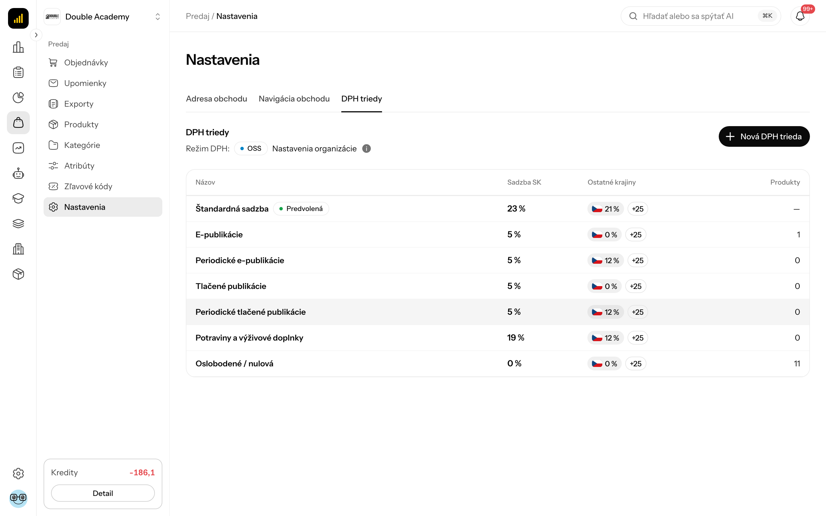Open the Nastavenia organizácie link
This screenshot has height=516, width=826.
[314, 149]
